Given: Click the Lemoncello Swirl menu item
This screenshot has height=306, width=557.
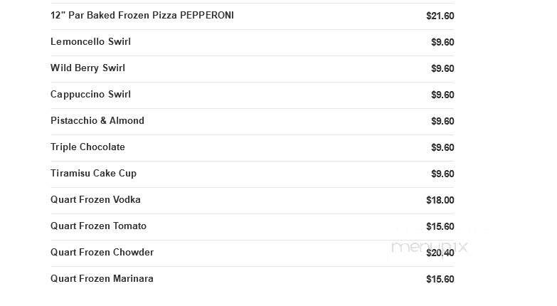Looking at the screenshot, I should coord(90,42).
